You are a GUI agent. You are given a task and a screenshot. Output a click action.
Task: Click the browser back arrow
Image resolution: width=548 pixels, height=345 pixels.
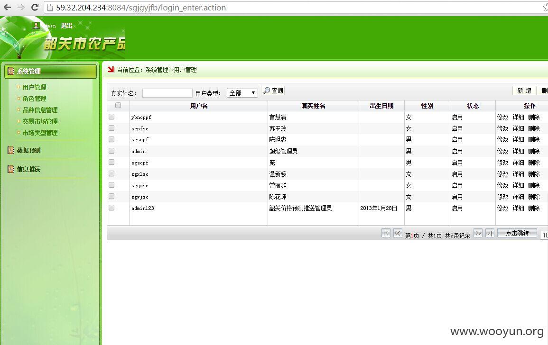(7, 7)
